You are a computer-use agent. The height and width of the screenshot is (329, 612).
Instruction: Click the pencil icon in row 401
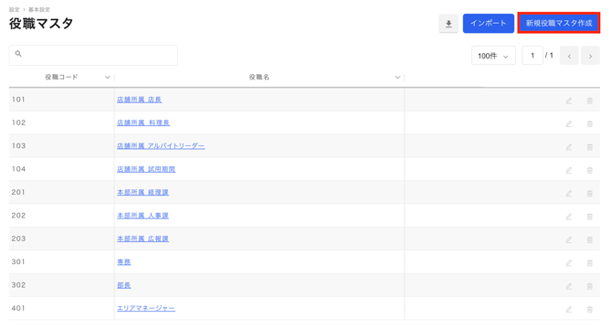coord(569,310)
